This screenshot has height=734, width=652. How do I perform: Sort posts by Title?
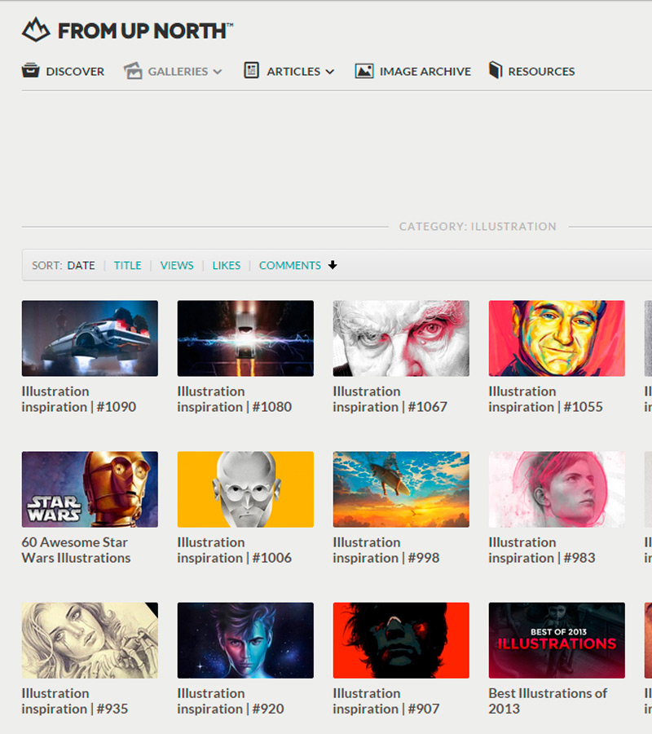click(x=127, y=265)
